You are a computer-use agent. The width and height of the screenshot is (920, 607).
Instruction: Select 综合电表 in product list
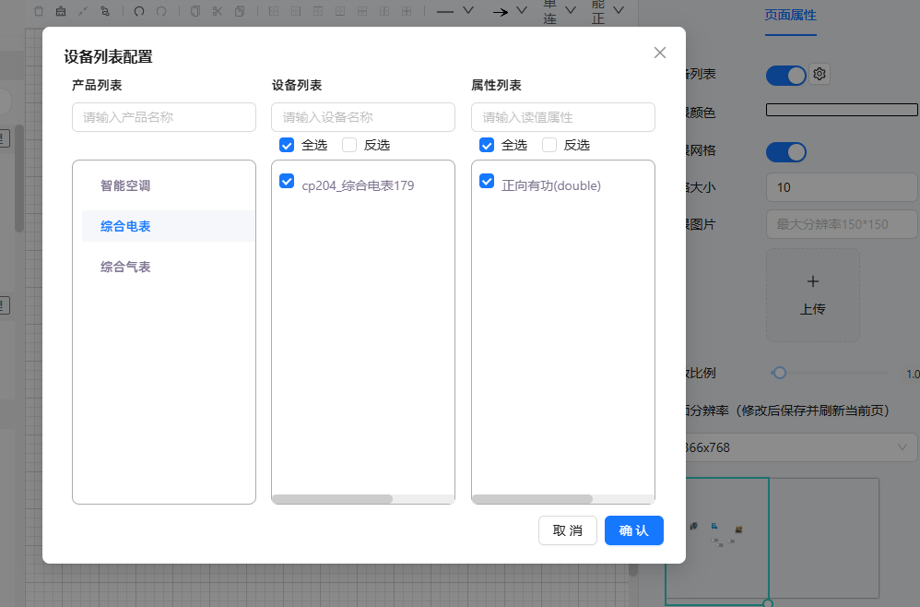click(x=169, y=226)
